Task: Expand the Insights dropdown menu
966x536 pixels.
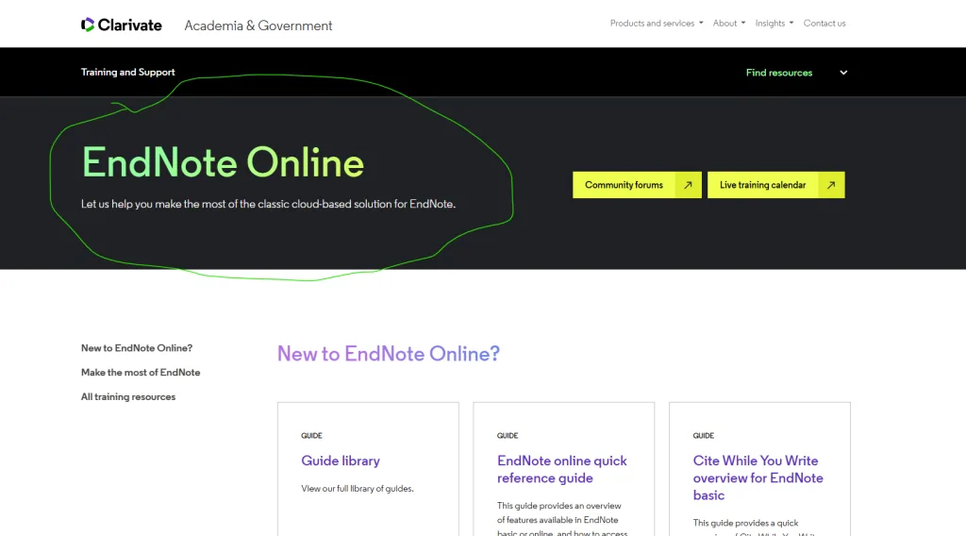Action: tap(774, 24)
